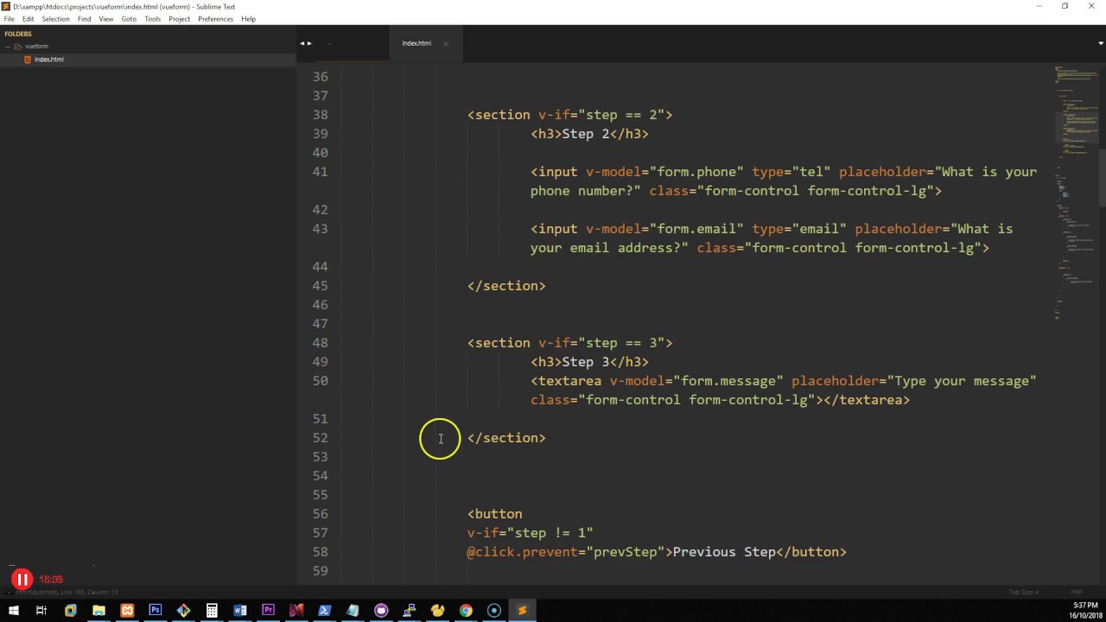Viewport: 1106px width, 622px height.
Task: Click the closing section tag on line 52
Action: [506, 438]
